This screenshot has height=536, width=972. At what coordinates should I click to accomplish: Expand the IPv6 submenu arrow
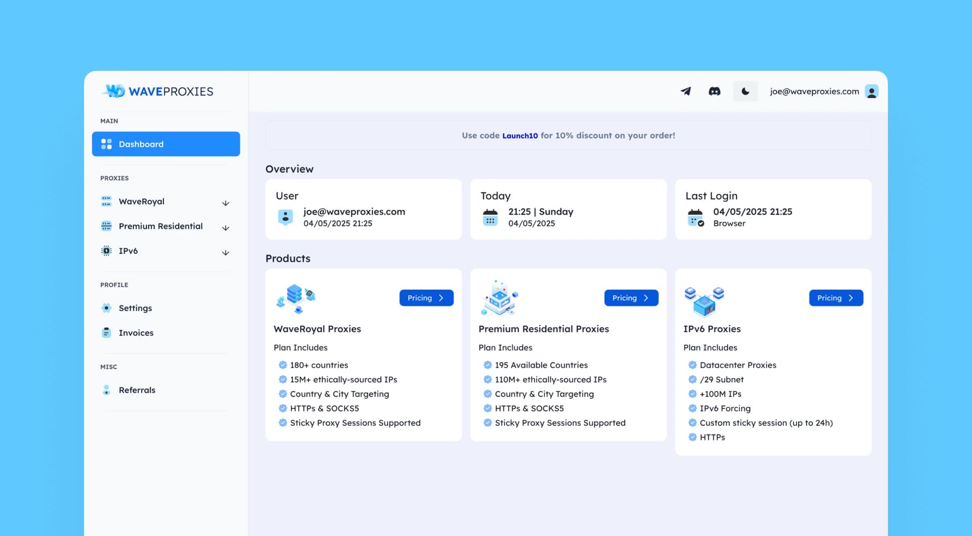coord(226,252)
